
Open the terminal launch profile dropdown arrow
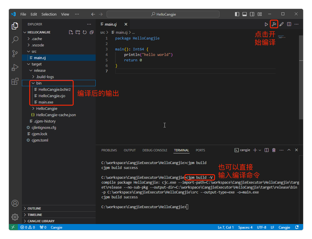[260, 150]
